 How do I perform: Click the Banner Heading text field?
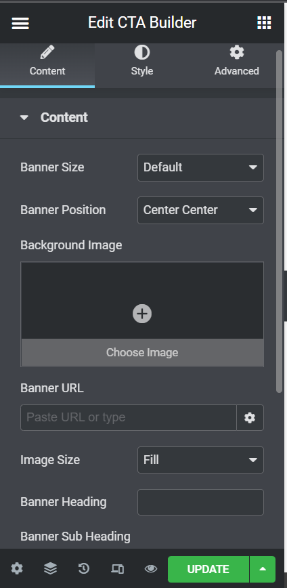pyautogui.click(x=200, y=502)
